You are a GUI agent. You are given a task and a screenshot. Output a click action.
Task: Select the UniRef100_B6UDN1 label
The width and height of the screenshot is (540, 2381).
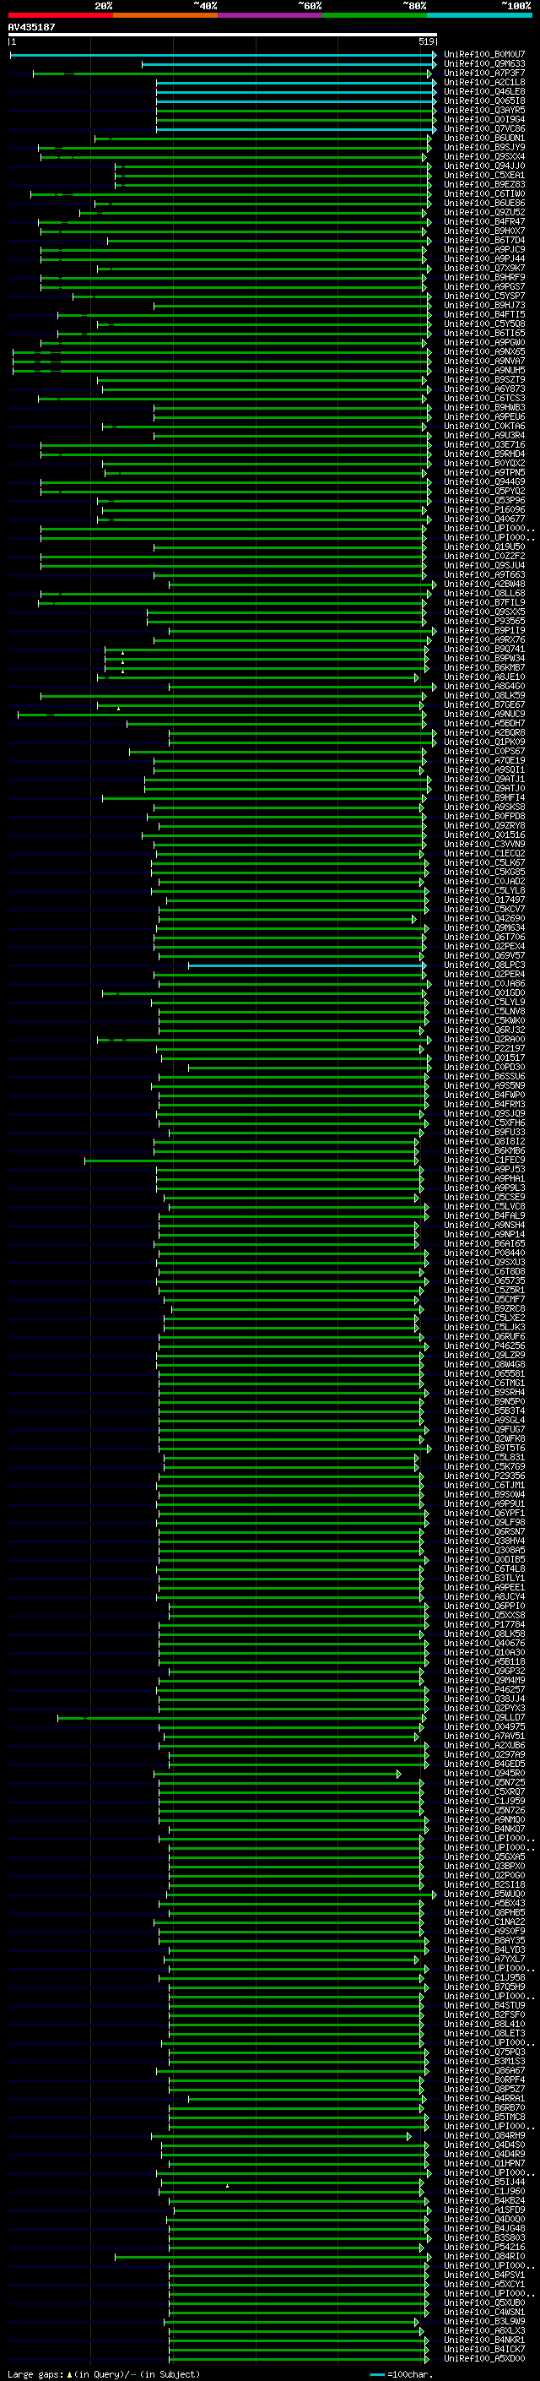point(483,138)
